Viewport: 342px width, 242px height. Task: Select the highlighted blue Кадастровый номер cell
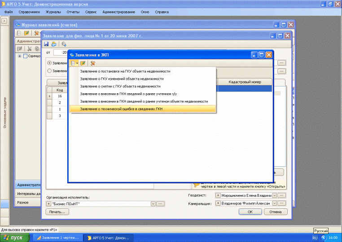[245, 88]
